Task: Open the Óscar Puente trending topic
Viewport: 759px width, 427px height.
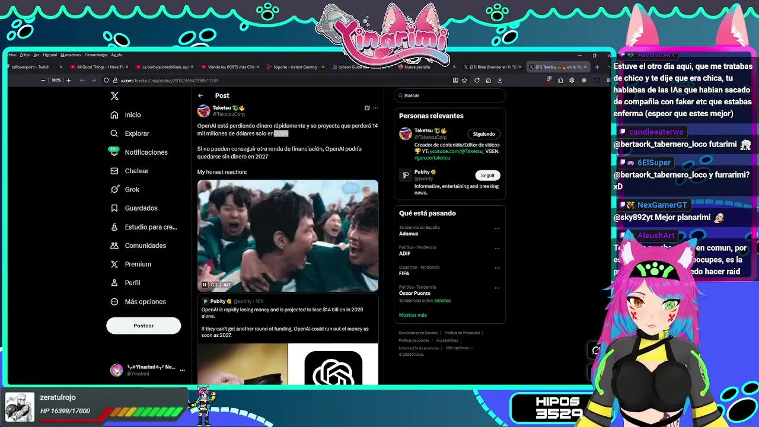Action: click(x=414, y=294)
